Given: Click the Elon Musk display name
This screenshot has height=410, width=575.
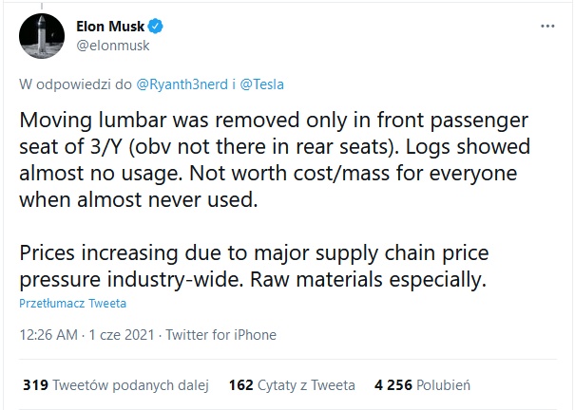Looking at the screenshot, I should pyautogui.click(x=110, y=26).
